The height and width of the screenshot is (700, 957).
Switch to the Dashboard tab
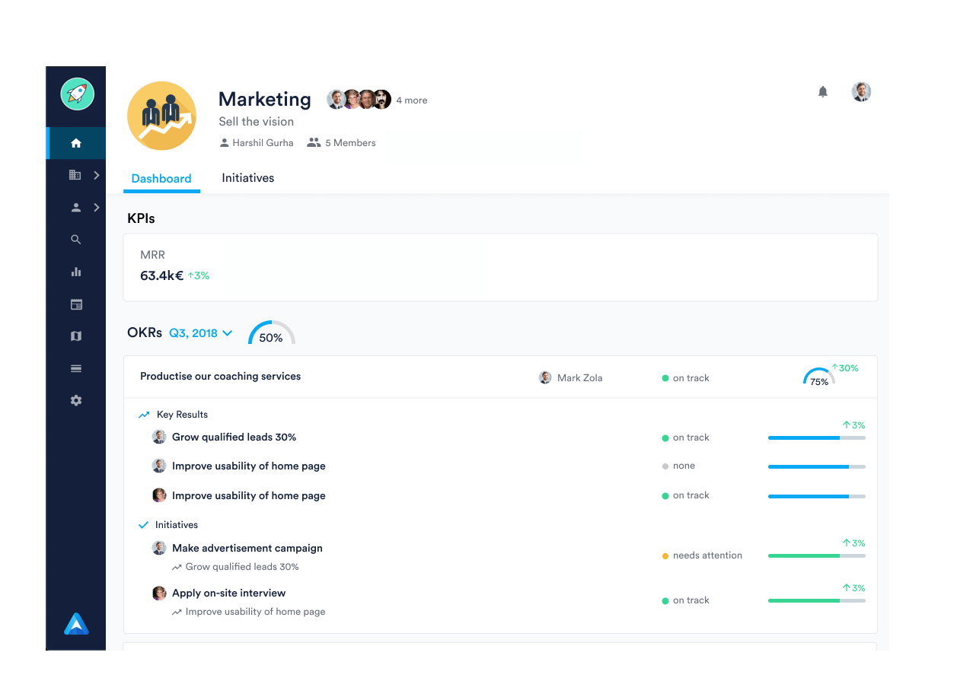tap(161, 179)
